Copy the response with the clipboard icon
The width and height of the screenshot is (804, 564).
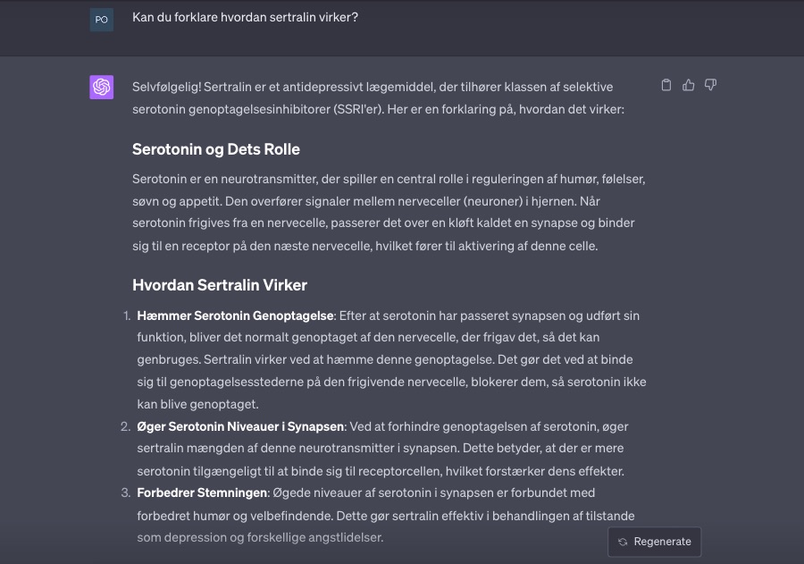point(666,85)
